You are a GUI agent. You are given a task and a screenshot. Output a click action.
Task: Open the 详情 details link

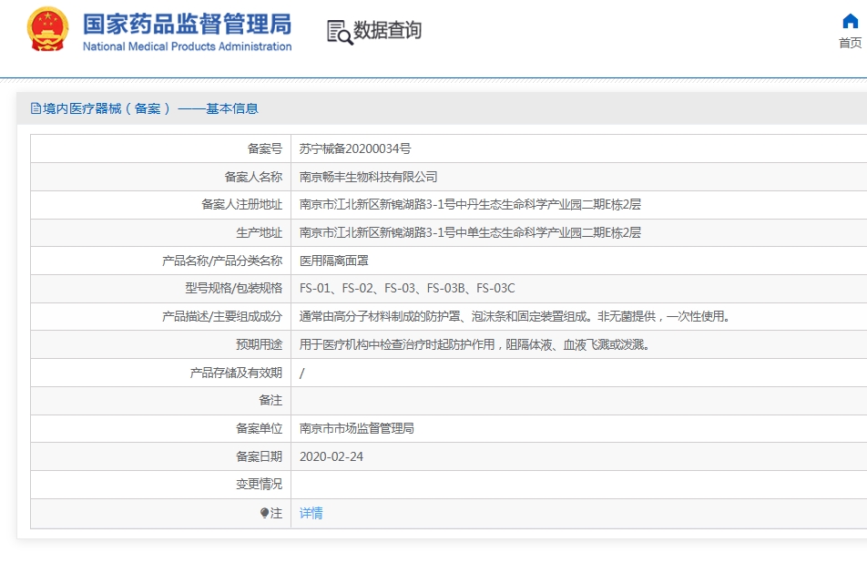tap(311, 513)
